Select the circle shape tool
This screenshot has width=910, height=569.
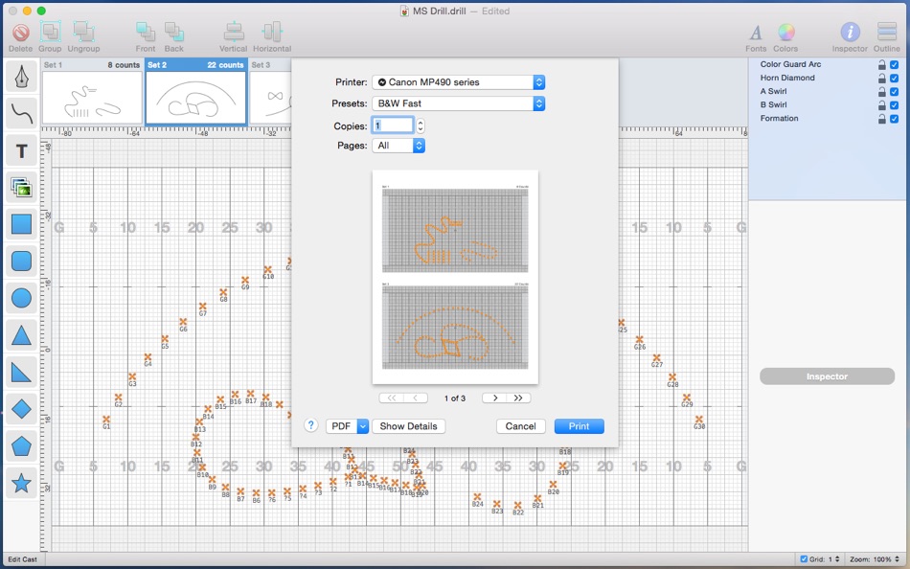21,299
